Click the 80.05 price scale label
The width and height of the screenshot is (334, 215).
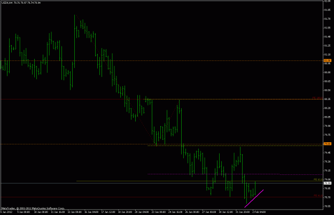coord(328,117)
